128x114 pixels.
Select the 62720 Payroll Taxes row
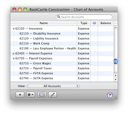62,68
